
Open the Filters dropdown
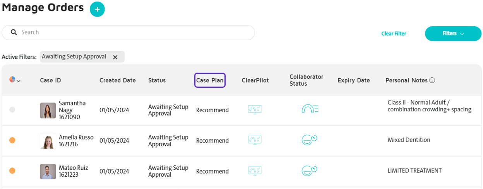coord(453,34)
